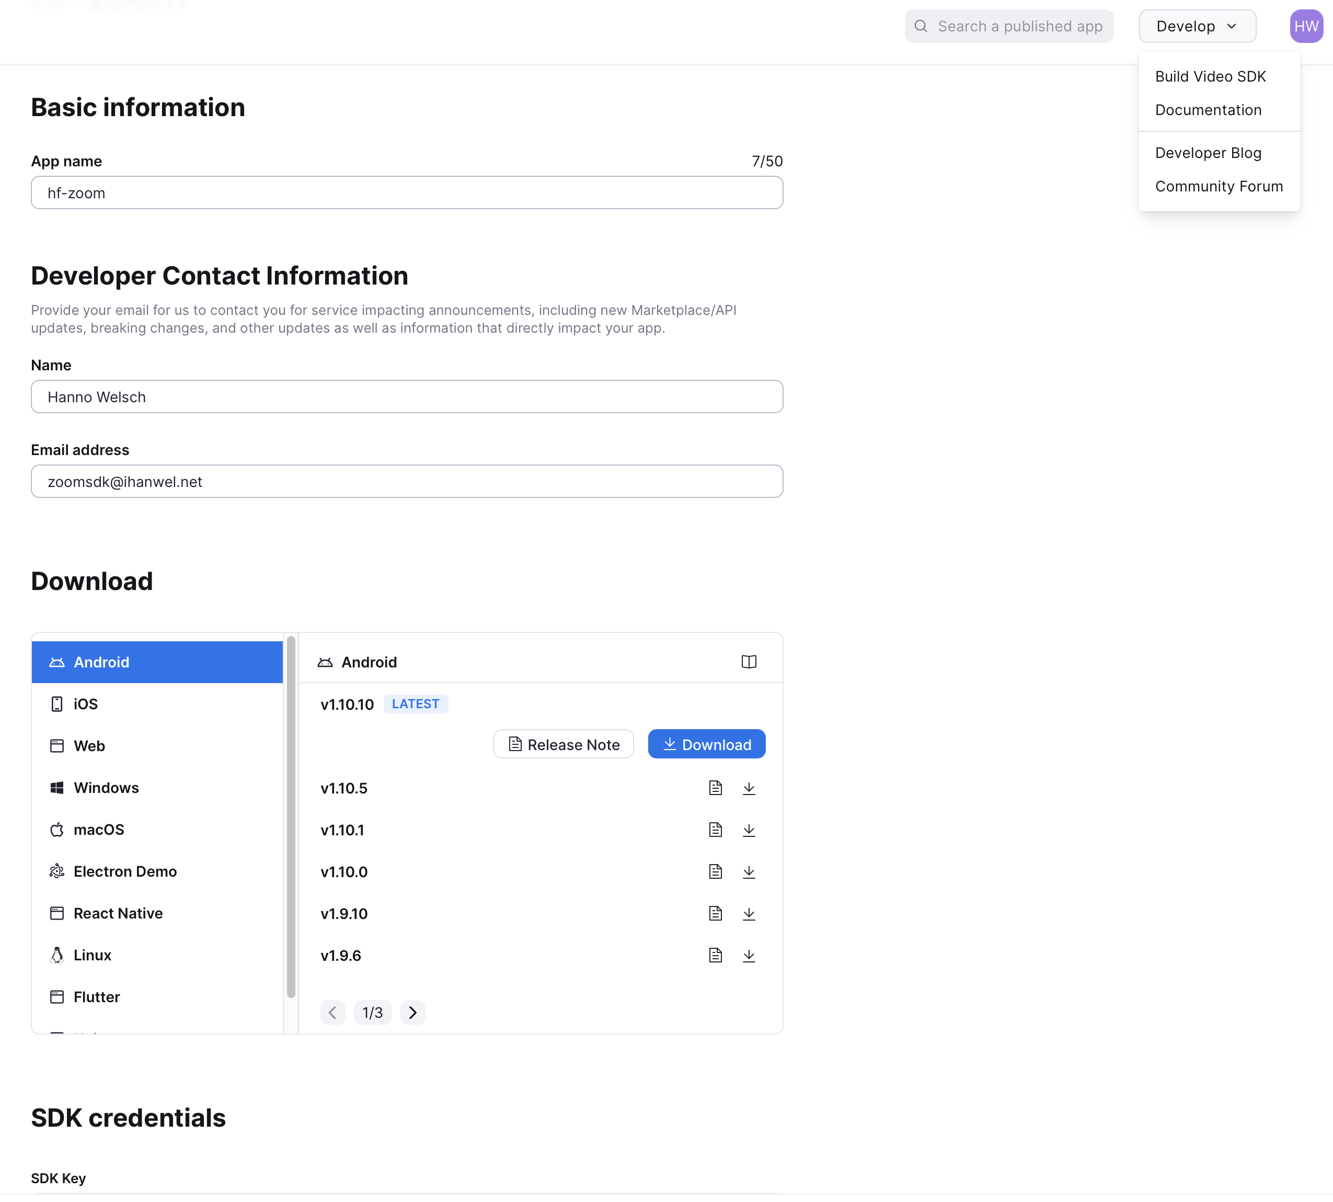Go to next page of versions
The height and width of the screenshot is (1202, 1333).
click(412, 1013)
